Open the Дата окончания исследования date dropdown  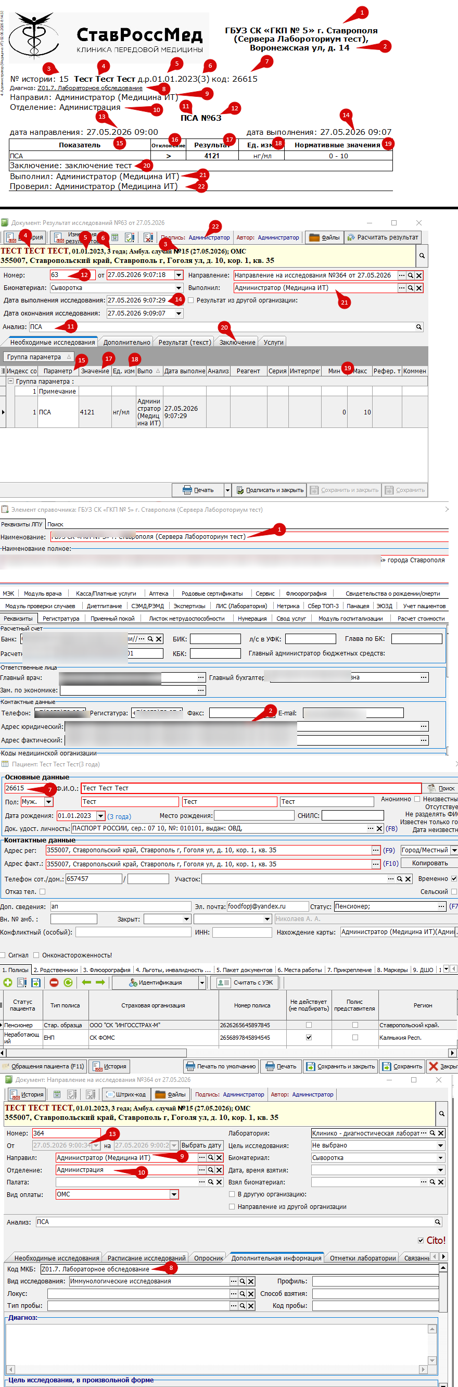point(179,313)
